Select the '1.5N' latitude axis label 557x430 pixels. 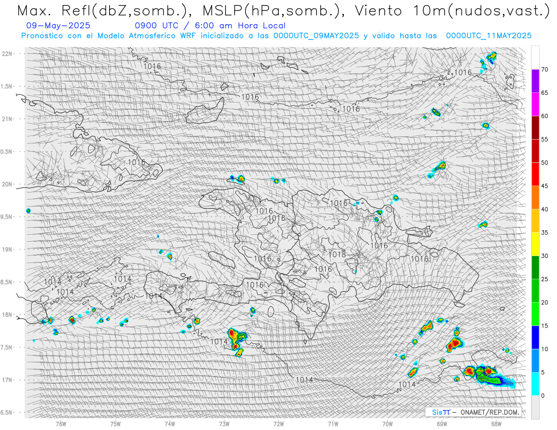7,86
